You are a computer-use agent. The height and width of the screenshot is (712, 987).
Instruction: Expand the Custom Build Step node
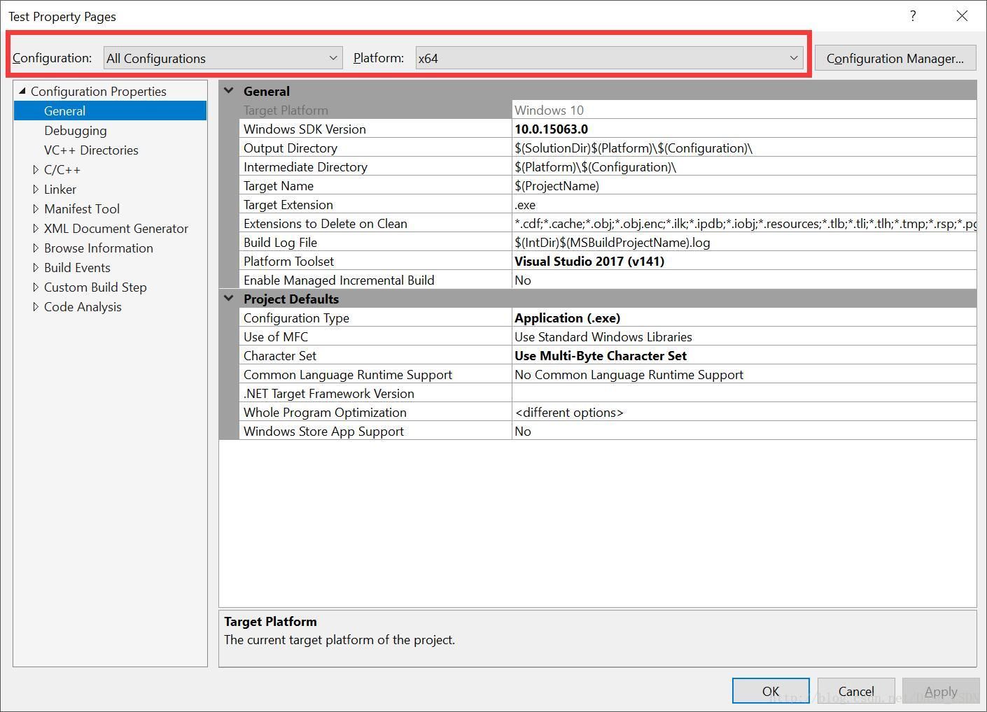(36, 287)
